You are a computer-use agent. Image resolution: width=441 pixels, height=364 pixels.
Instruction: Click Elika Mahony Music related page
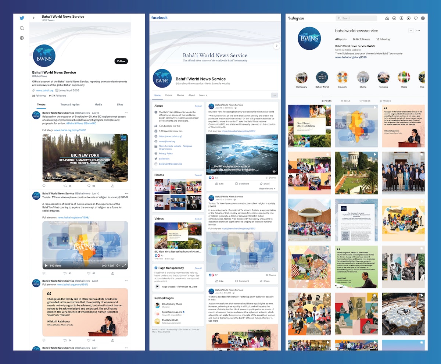(x=171, y=304)
